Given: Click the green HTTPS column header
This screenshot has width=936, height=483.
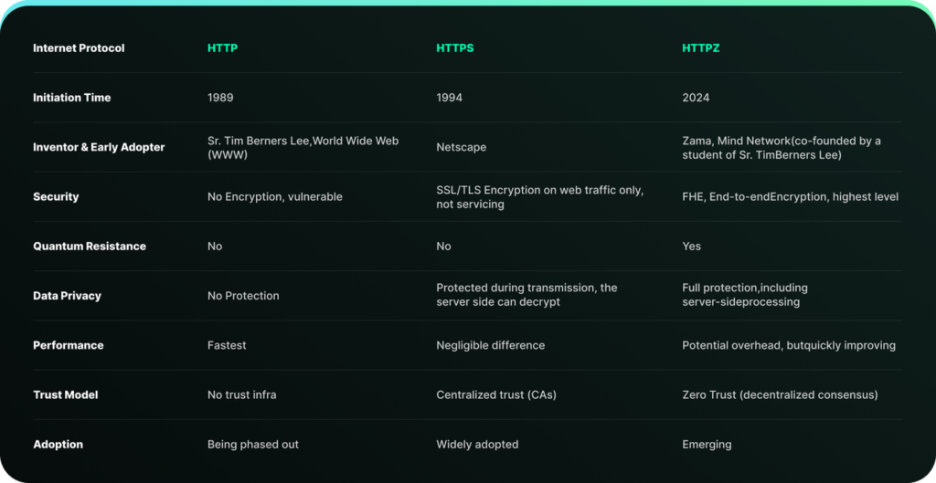Looking at the screenshot, I should pos(454,48).
